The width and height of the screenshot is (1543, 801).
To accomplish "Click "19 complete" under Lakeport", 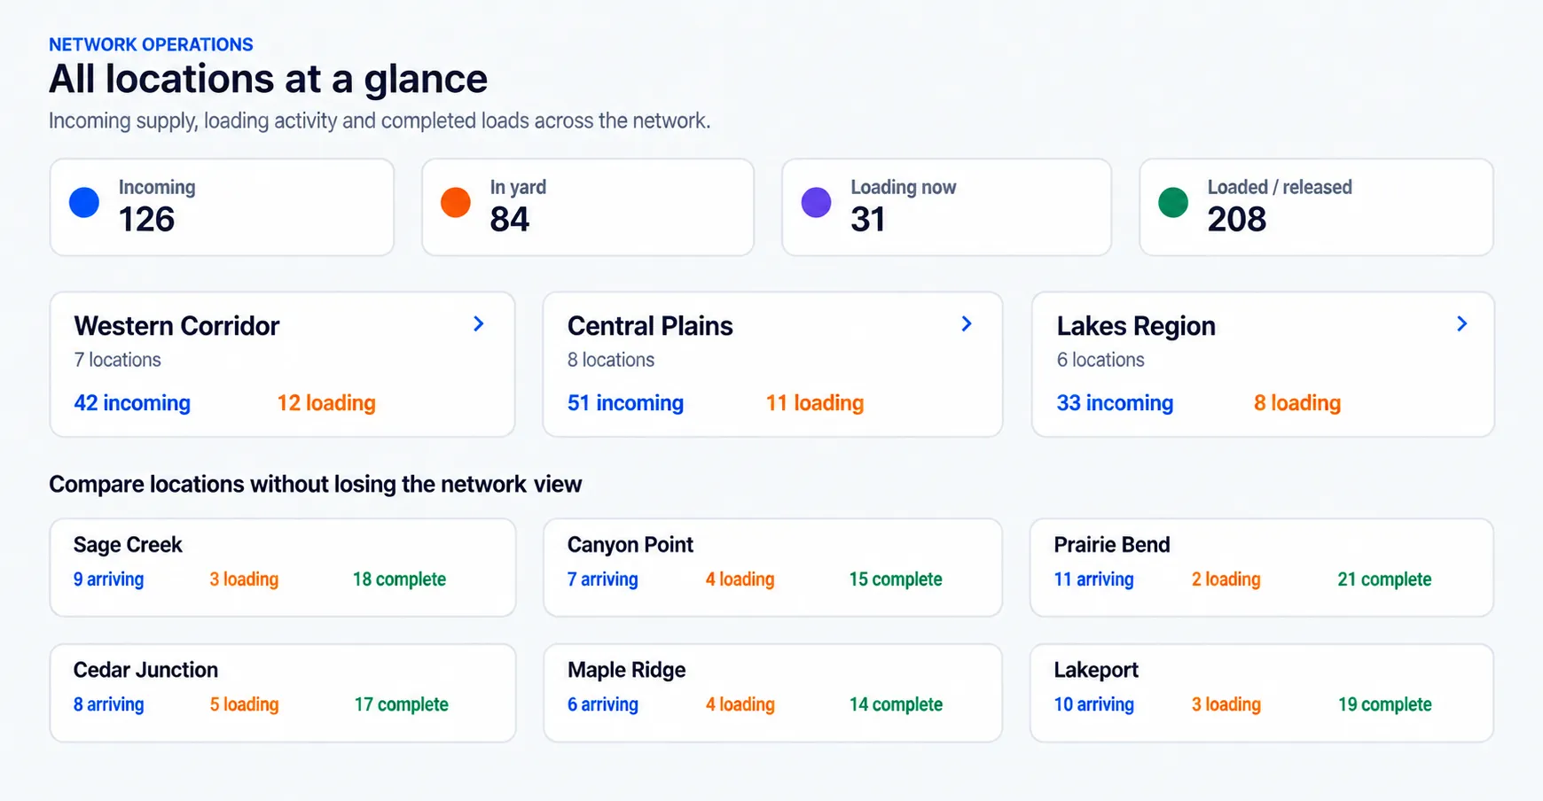I will pyautogui.click(x=1384, y=704).
